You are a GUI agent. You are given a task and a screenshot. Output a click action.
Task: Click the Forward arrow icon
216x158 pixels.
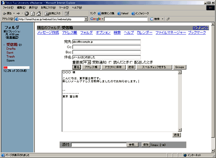pos(18,13)
